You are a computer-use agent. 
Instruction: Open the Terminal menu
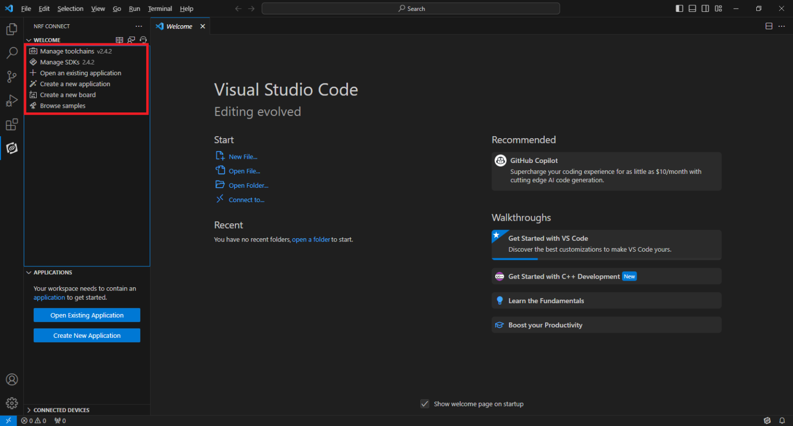pyautogui.click(x=160, y=9)
